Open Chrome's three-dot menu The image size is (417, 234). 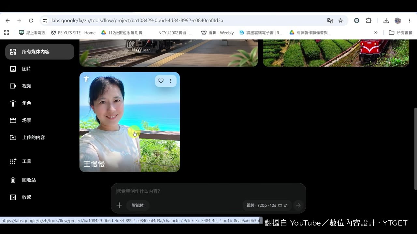(x=410, y=20)
